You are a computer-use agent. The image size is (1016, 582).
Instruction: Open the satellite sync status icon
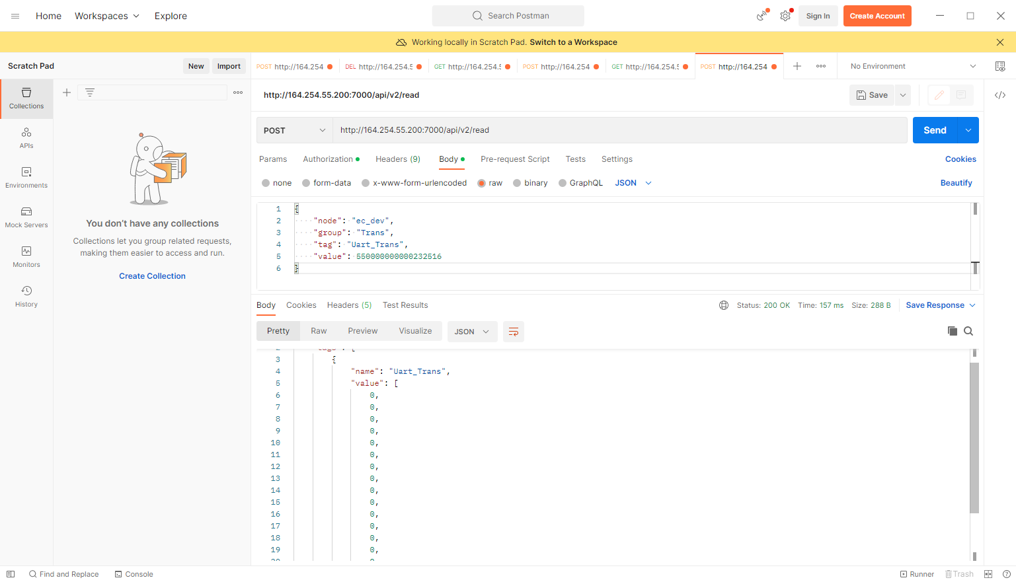tap(762, 16)
